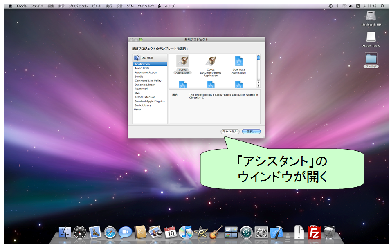
Task: Open Spotlight search in the menu bar
Action: click(x=382, y=6)
